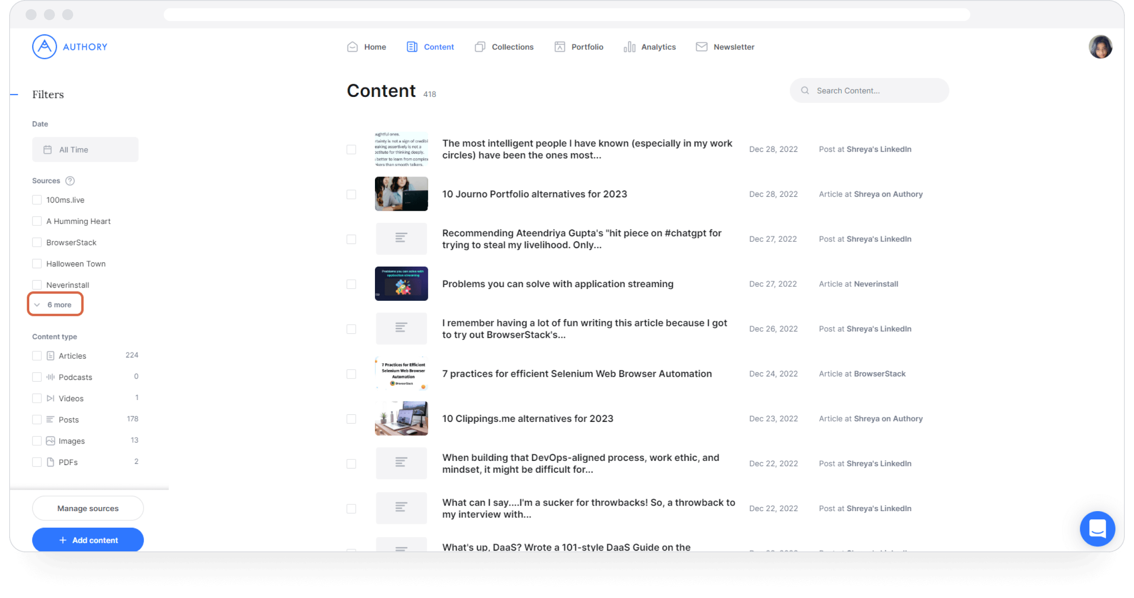The height and width of the screenshot is (598, 1134).
Task: Filter by Articles content type checkbox
Action: pyautogui.click(x=37, y=356)
